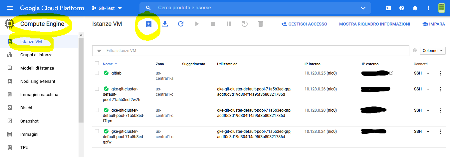Click the reset instance power icon

(x=245, y=24)
